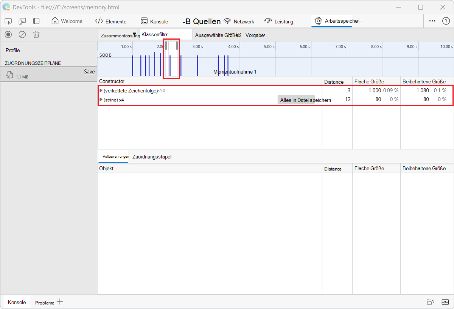The height and width of the screenshot is (309, 454).
Task: Click the inspect element tool icon
Action: 8,21
